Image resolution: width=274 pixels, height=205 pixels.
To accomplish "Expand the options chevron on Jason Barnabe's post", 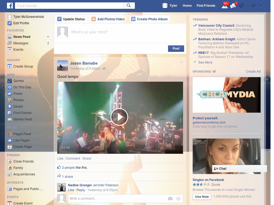I will (182, 62).
